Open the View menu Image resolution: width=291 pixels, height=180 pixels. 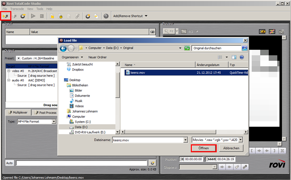(x=30, y=9)
